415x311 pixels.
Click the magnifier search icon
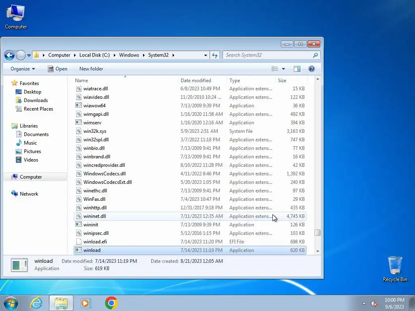[315, 55]
